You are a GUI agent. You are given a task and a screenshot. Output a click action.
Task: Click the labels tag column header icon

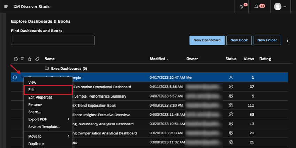click(x=37, y=59)
